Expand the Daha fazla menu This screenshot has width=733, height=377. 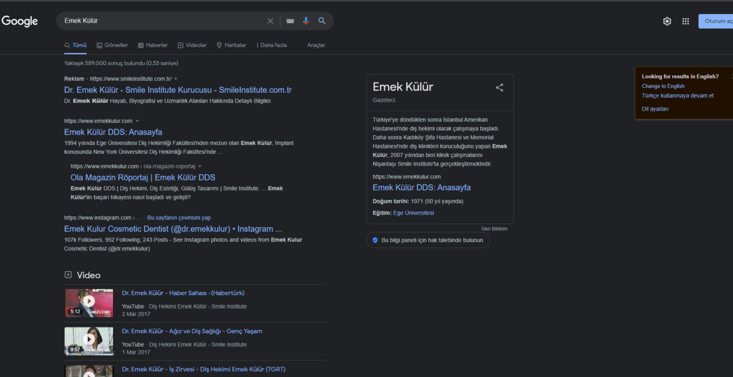click(271, 45)
